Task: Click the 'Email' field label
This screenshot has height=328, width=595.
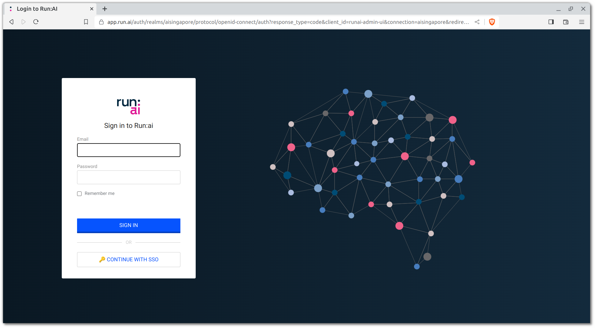Action: click(83, 139)
